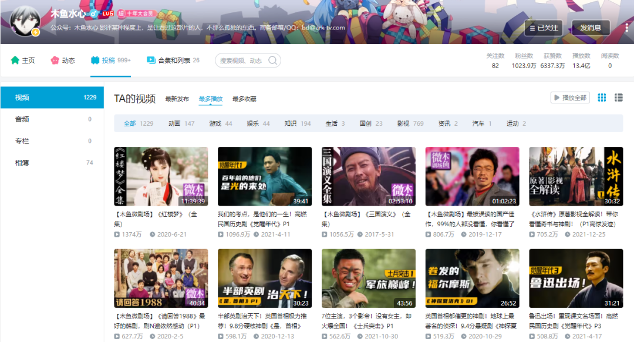Open the 半部英剧治天下 video thumbnail
634x342 pixels.
pyautogui.click(x=264, y=279)
